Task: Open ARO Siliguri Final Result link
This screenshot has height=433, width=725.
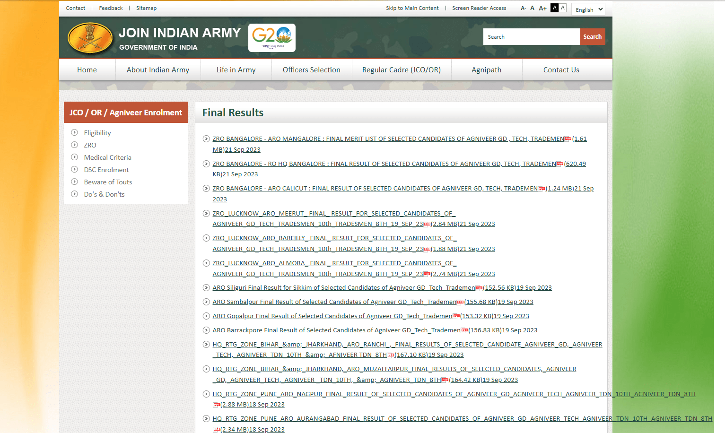Action: click(x=343, y=288)
